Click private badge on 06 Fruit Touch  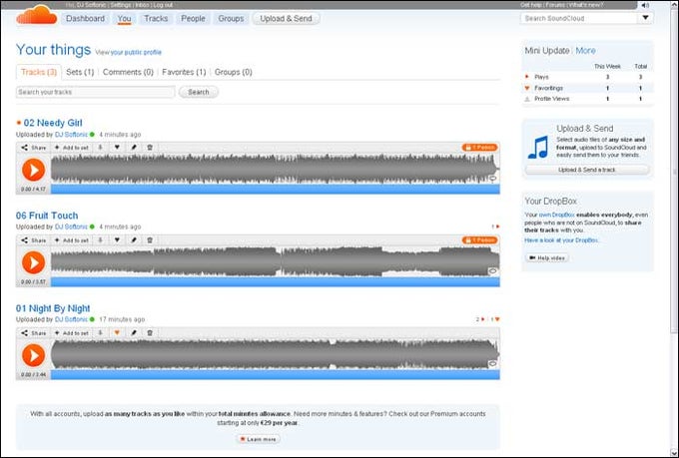[480, 240]
